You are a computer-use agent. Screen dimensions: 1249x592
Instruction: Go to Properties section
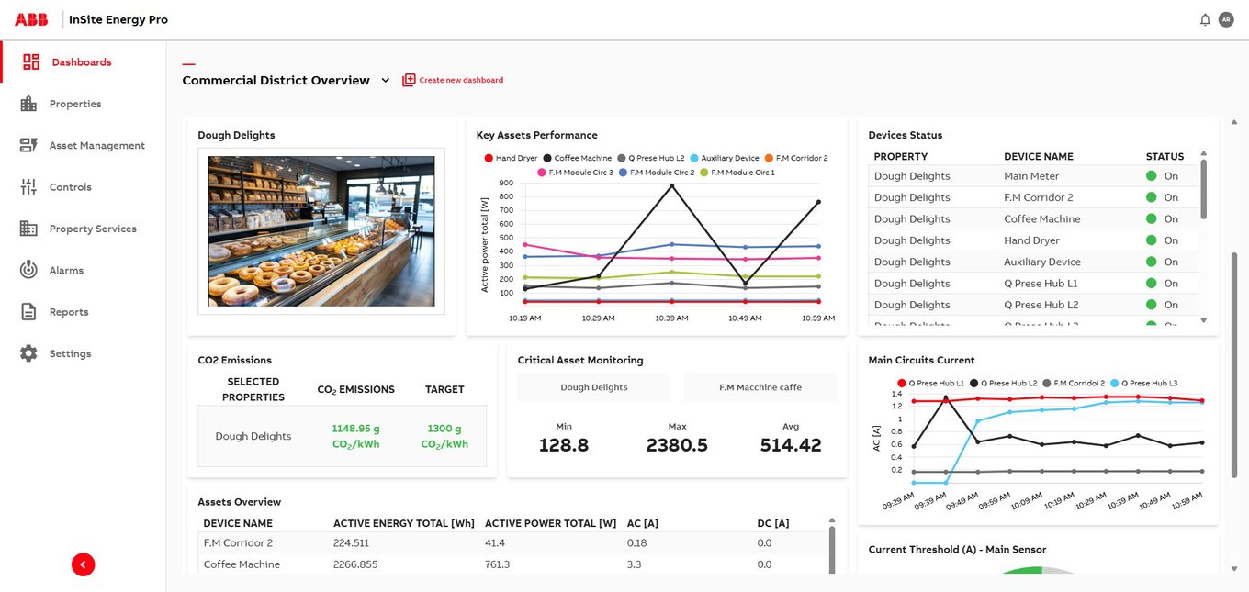tap(75, 104)
